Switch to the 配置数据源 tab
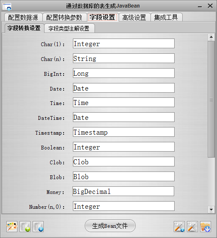The width and height of the screenshot is (217, 238). [x=23, y=17]
